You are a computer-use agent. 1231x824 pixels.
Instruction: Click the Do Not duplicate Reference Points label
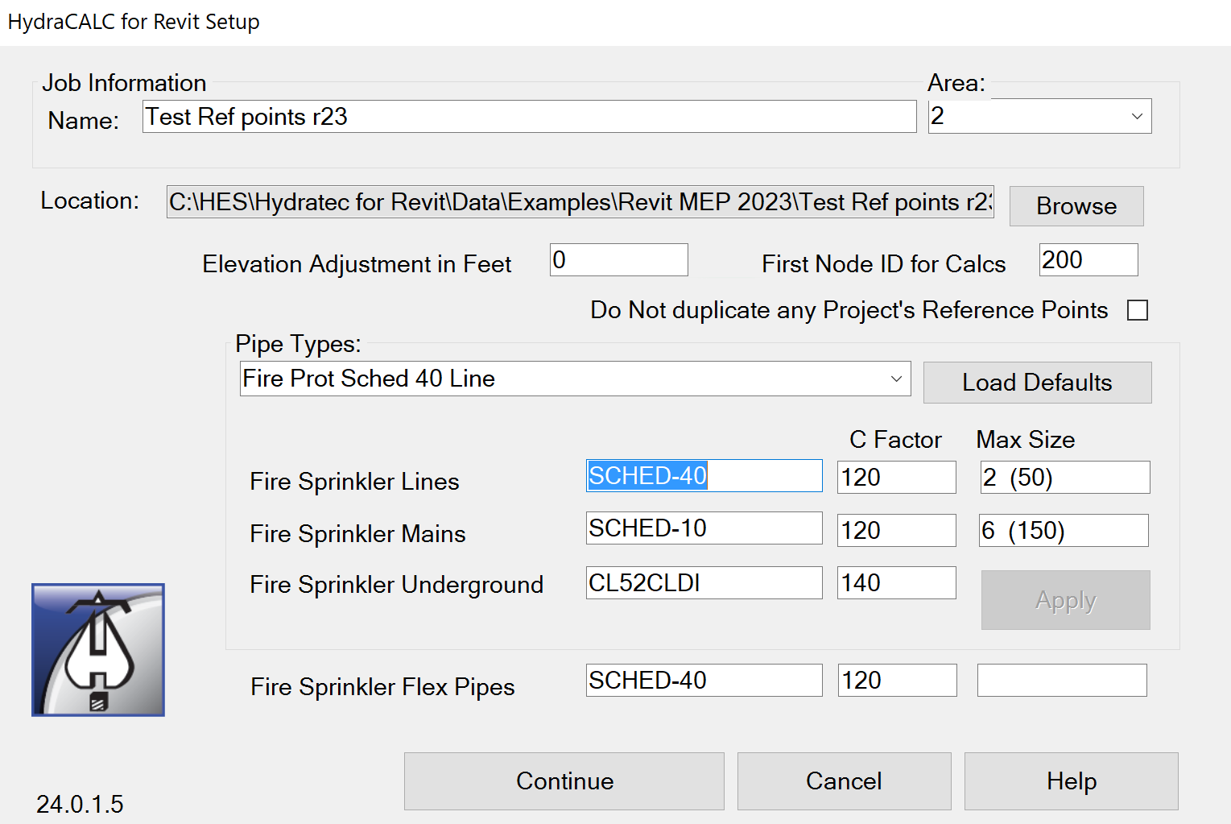849,310
